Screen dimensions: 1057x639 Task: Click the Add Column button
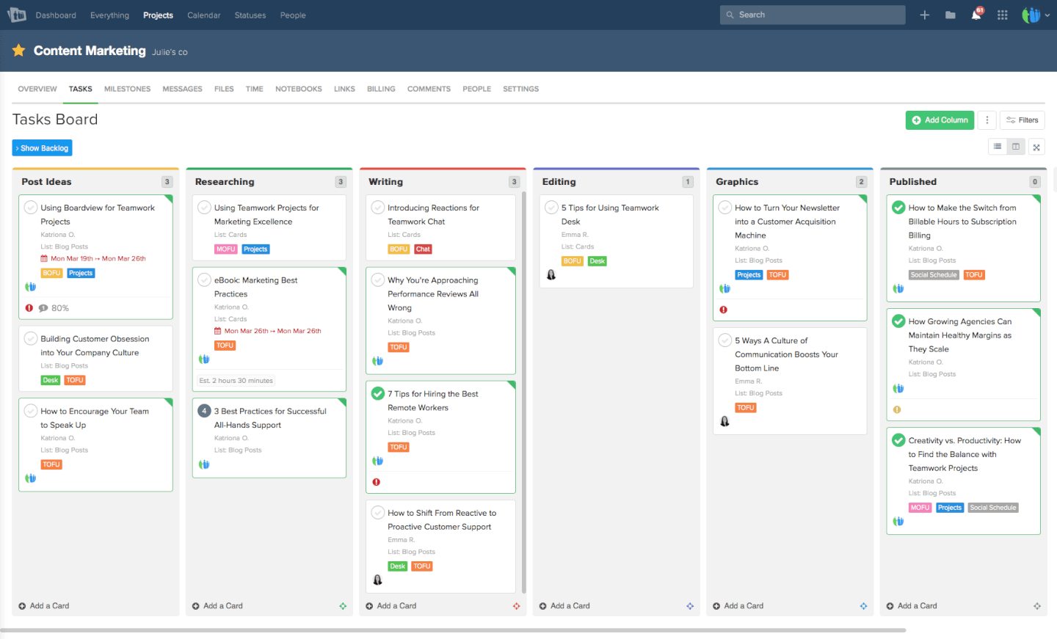pyautogui.click(x=940, y=120)
